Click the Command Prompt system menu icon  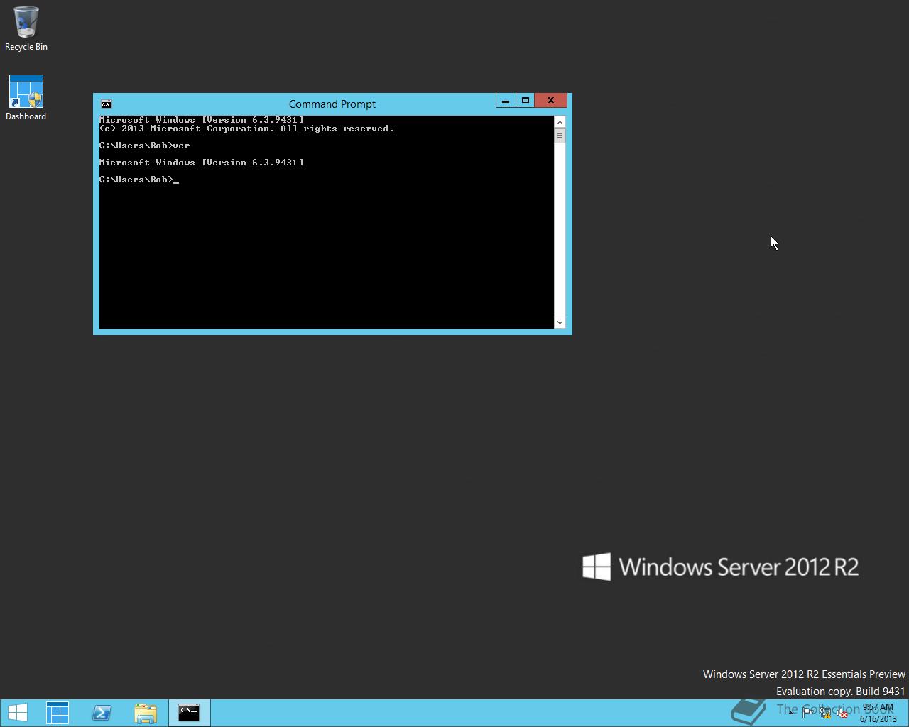click(x=106, y=104)
